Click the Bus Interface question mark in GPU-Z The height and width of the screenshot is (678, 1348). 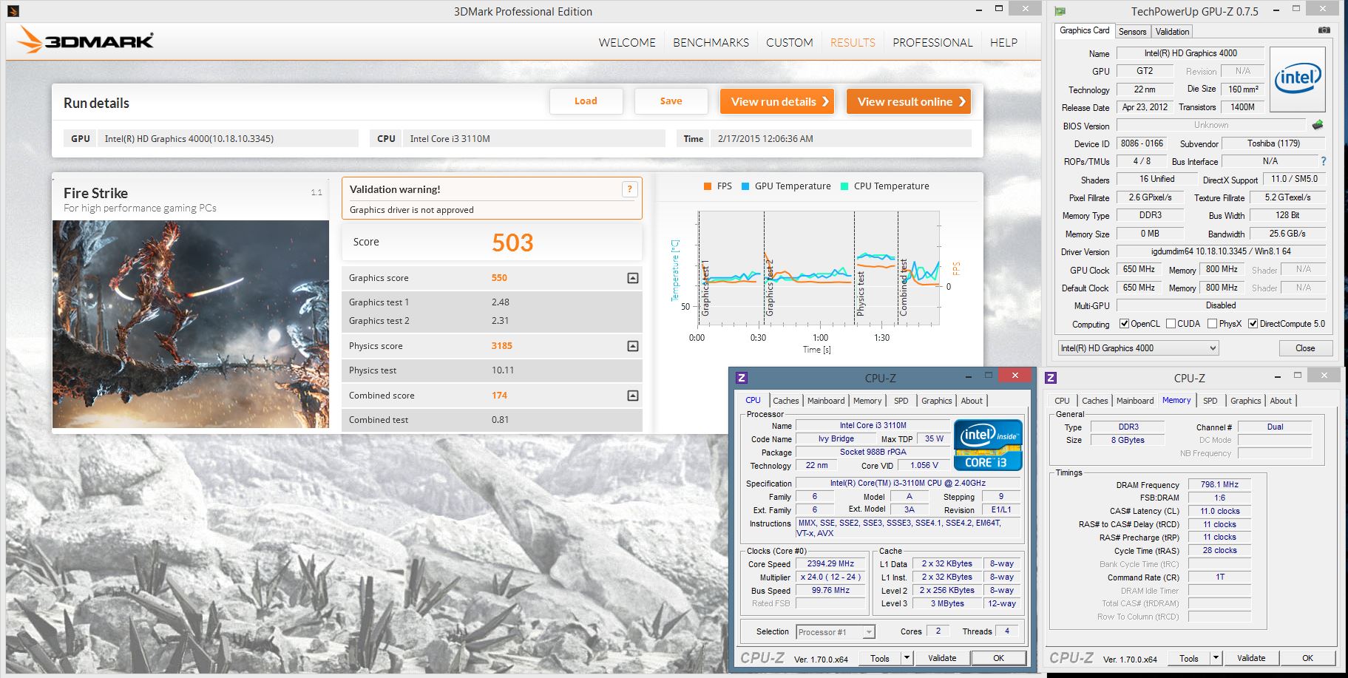1323,161
